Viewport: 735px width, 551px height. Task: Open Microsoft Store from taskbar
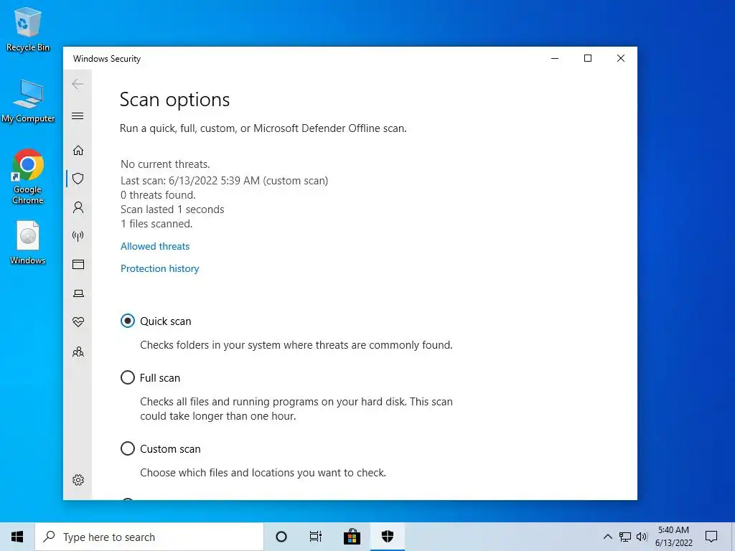tap(352, 537)
